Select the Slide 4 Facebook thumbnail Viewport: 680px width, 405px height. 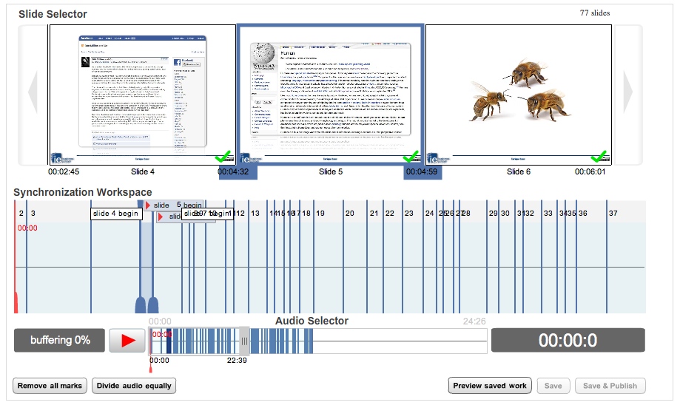point(142,94)
